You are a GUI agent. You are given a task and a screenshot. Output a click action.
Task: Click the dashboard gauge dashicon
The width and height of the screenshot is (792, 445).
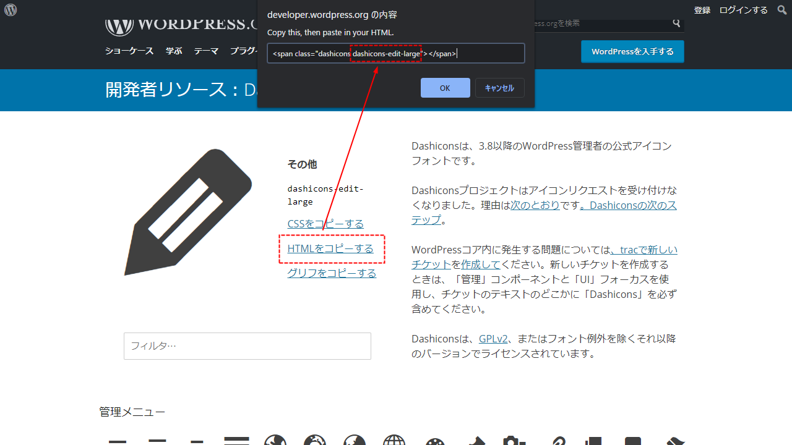click(x=434, y=441)
